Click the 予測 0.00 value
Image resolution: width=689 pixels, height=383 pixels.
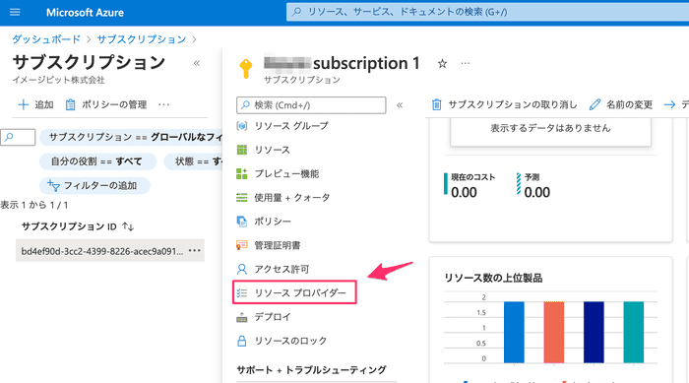(x=537, y=193)
